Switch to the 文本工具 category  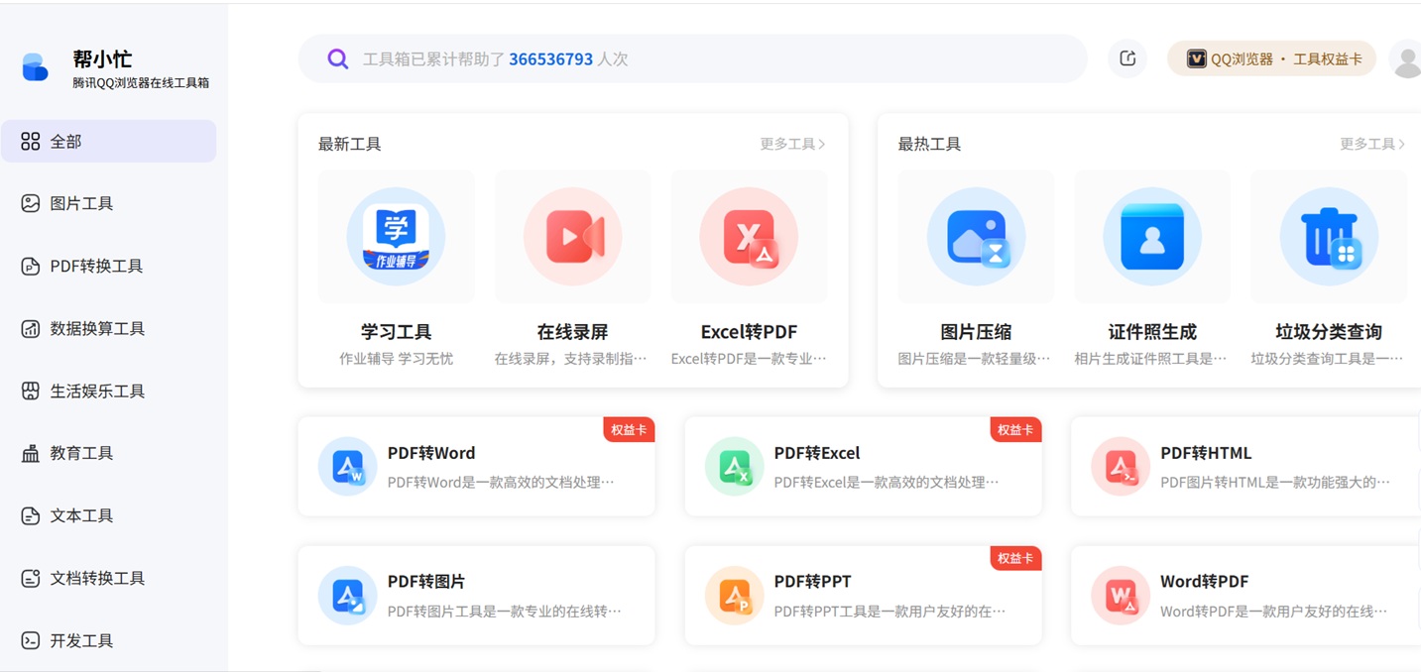click(79, 515)
